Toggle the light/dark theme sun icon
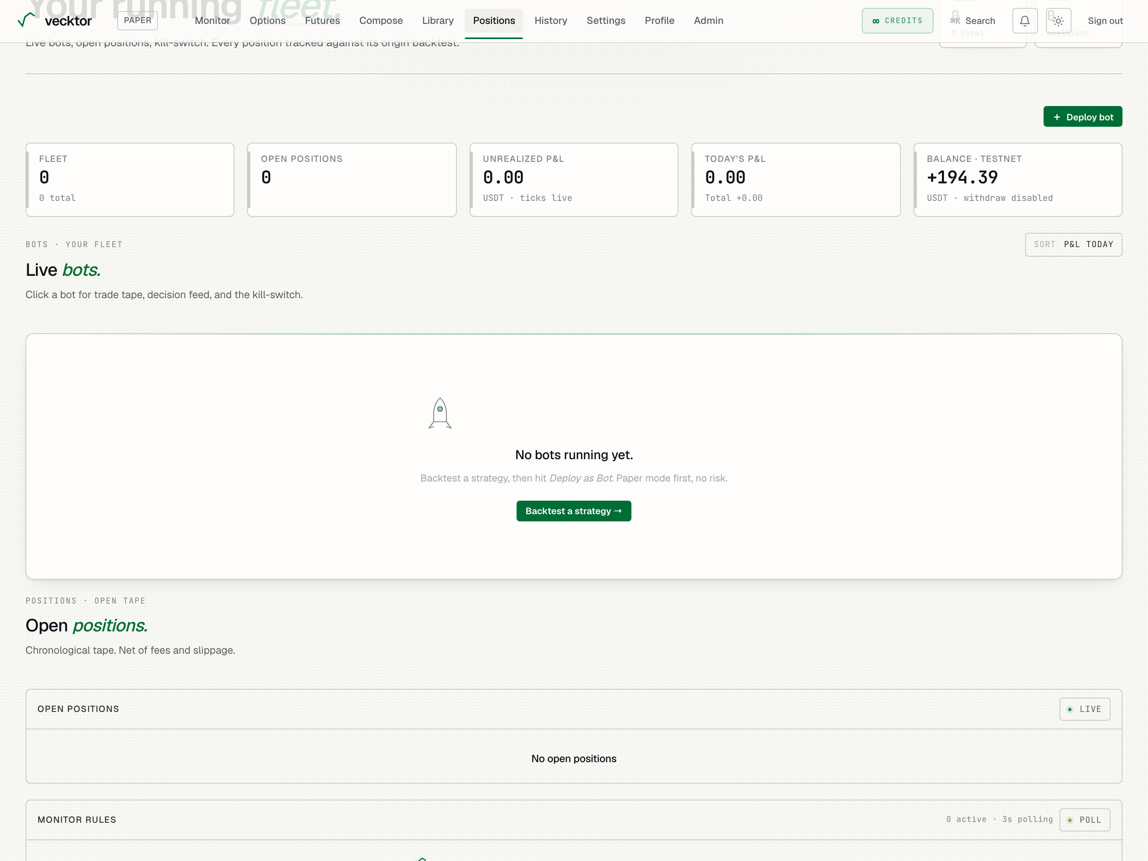Screen dimensions: 1148x861 [1058, 21]
